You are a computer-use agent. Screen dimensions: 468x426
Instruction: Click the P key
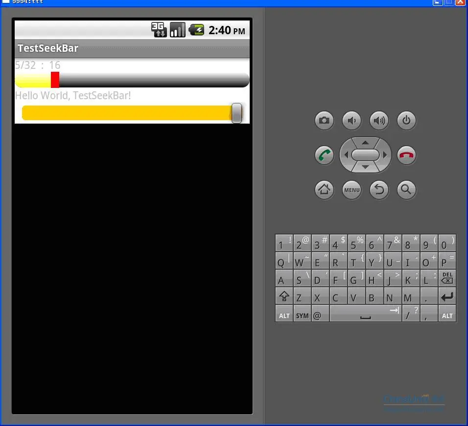[x=447, y=261]
